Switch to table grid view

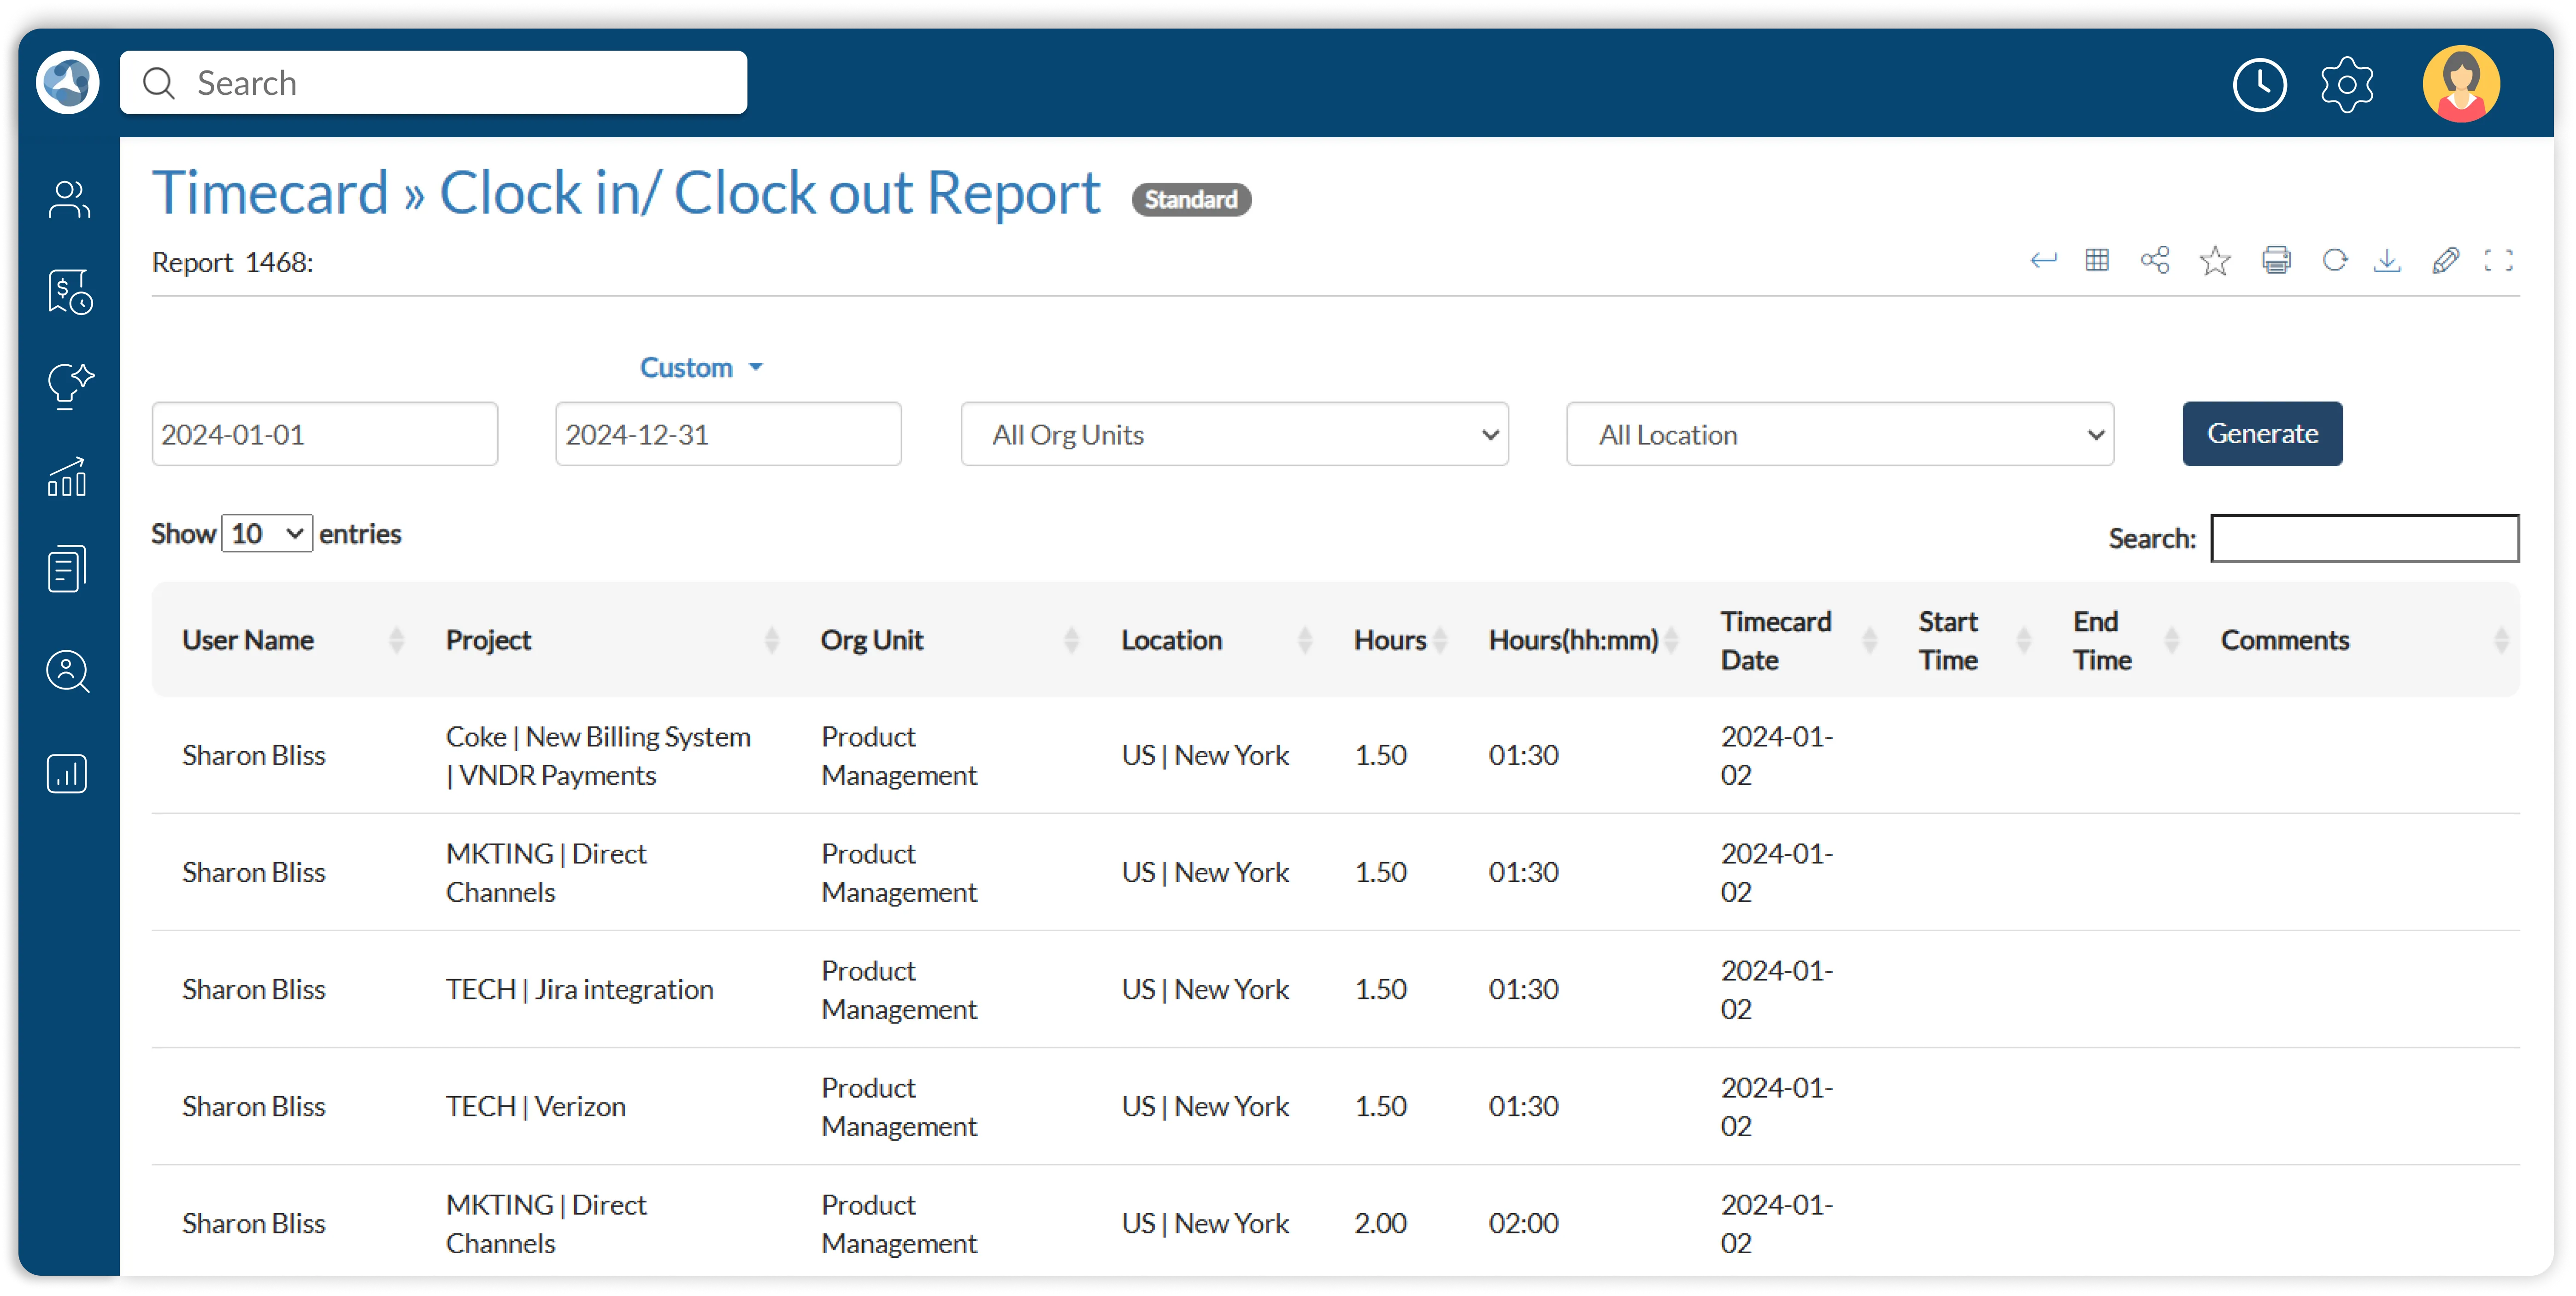(2098, 260)
